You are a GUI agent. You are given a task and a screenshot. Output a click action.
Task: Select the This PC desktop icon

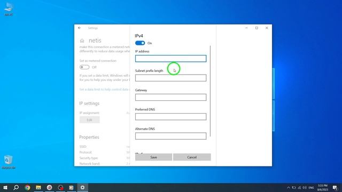(9, 9)
